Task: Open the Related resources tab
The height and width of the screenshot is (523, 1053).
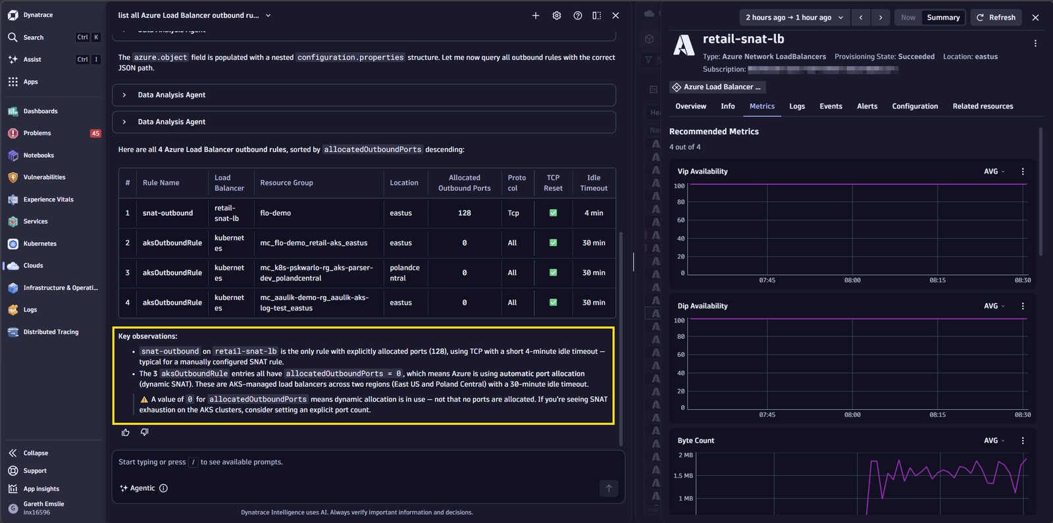Action: [x=983, y=107]
